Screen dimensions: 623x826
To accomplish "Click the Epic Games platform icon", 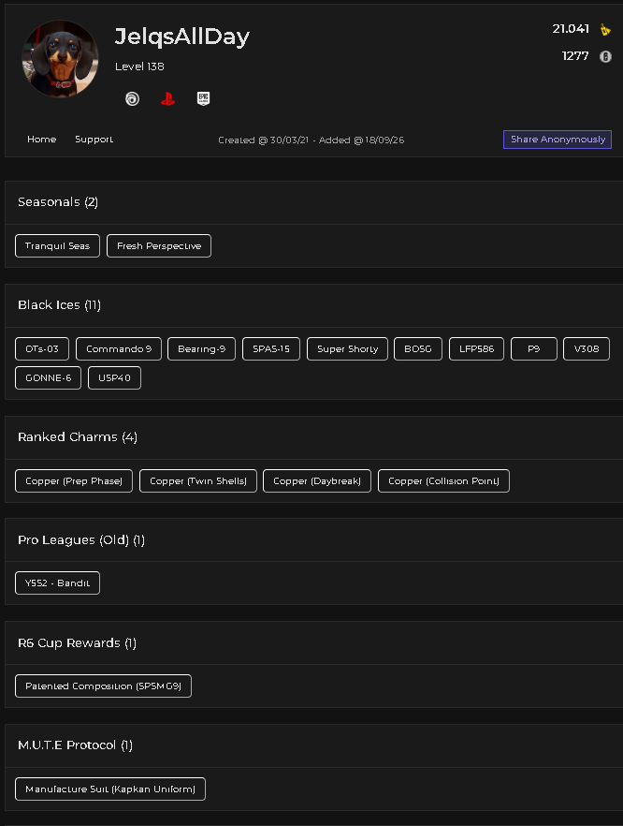I will point(203,98).
